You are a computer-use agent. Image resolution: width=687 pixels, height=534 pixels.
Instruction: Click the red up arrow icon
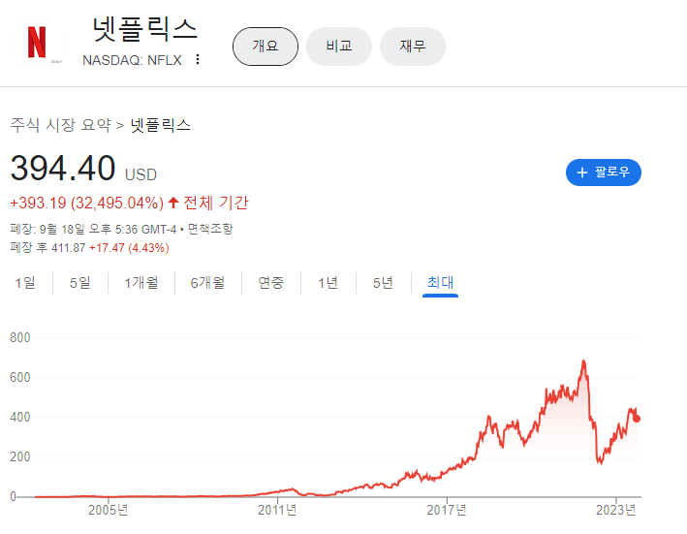[x=173, y=203]
